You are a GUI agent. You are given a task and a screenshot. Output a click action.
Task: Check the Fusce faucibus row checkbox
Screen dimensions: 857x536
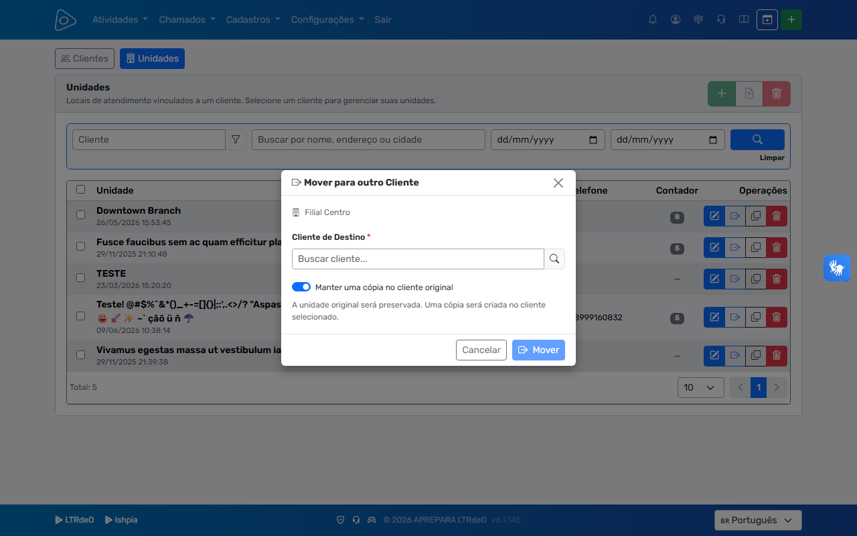80,247
